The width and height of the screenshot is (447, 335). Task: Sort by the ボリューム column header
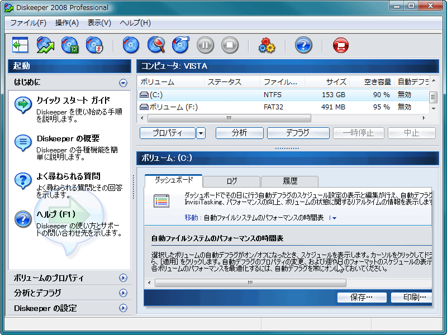(x=170, y=82)
